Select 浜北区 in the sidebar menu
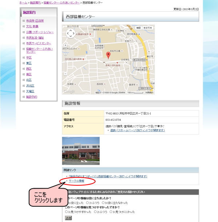Screen dimensions: 218x222 click(x=30, y=86)
